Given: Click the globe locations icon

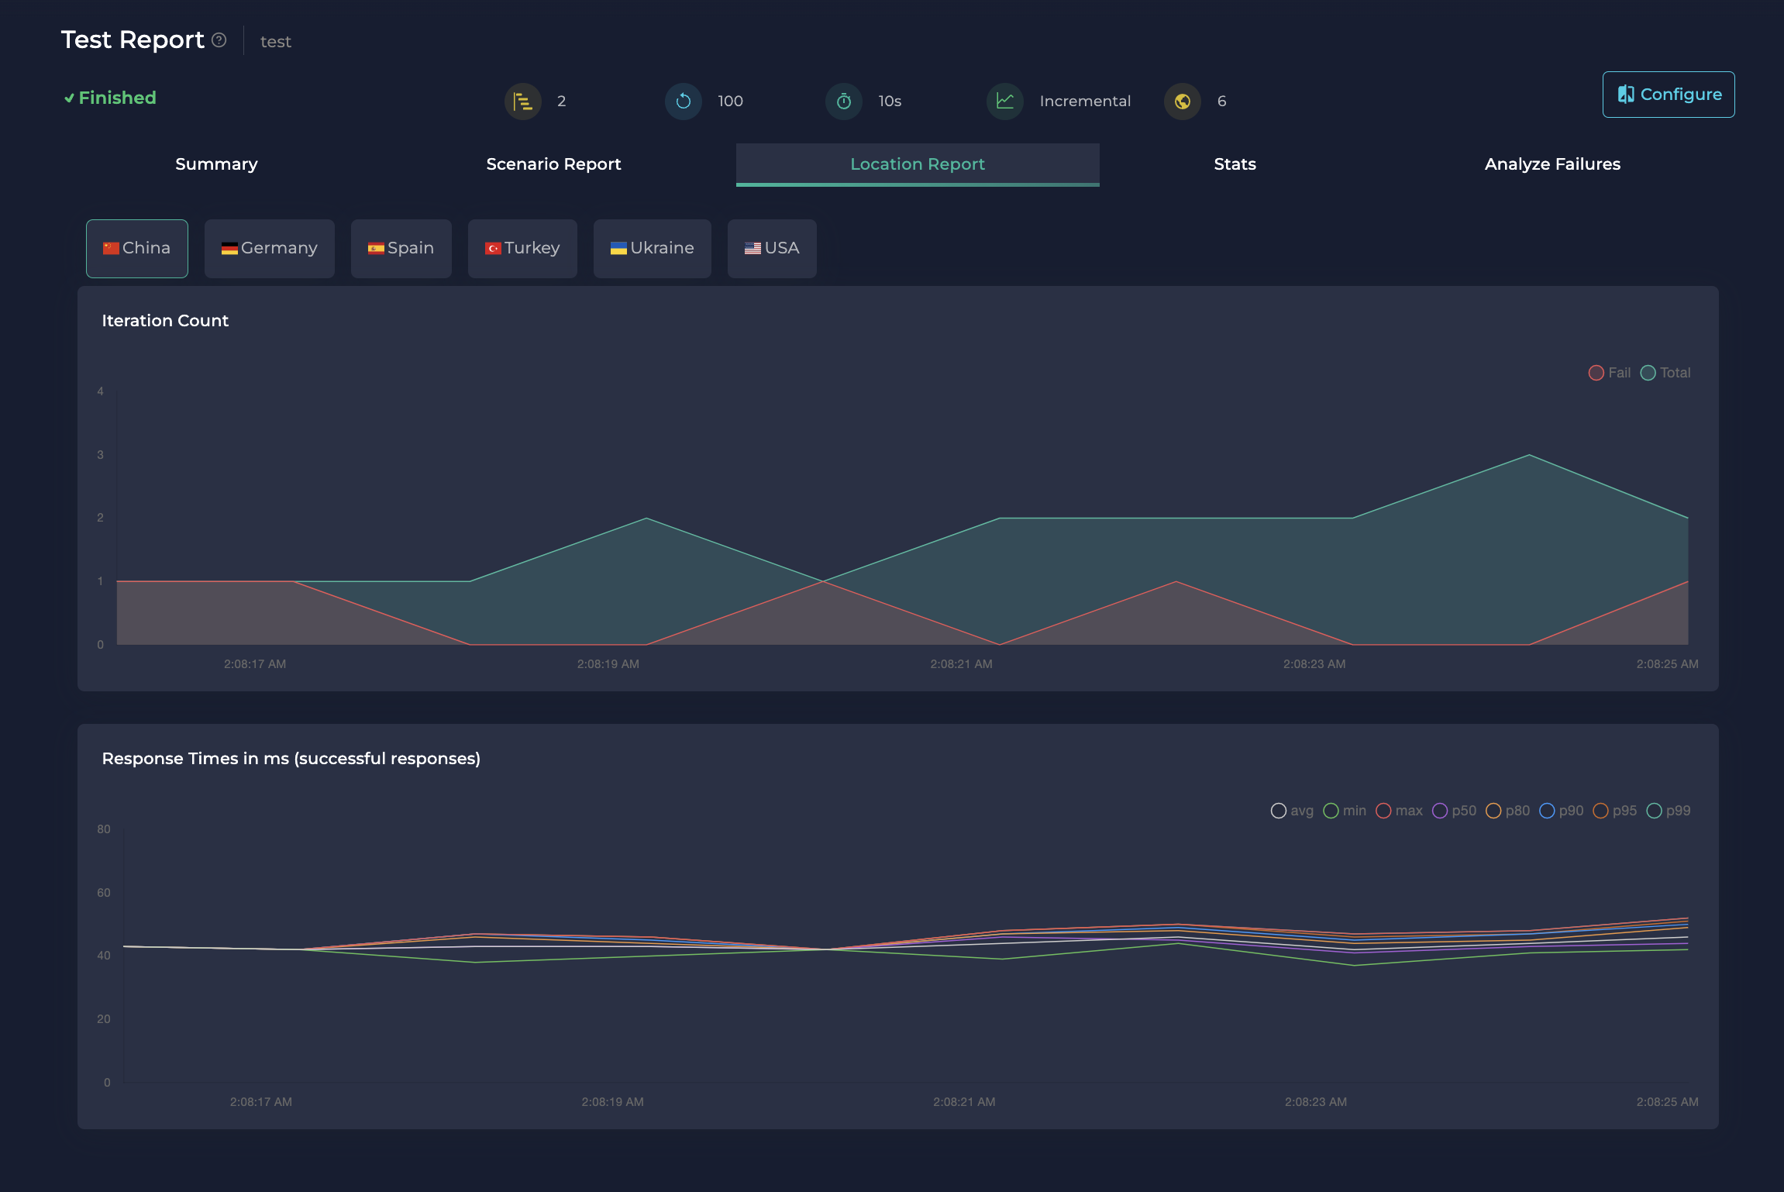Looking at the screenshot, I should [1183, 102].
